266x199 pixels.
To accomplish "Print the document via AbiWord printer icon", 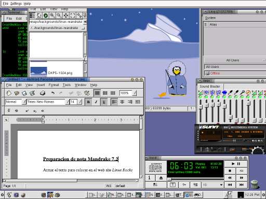I will tap(43, 93).
